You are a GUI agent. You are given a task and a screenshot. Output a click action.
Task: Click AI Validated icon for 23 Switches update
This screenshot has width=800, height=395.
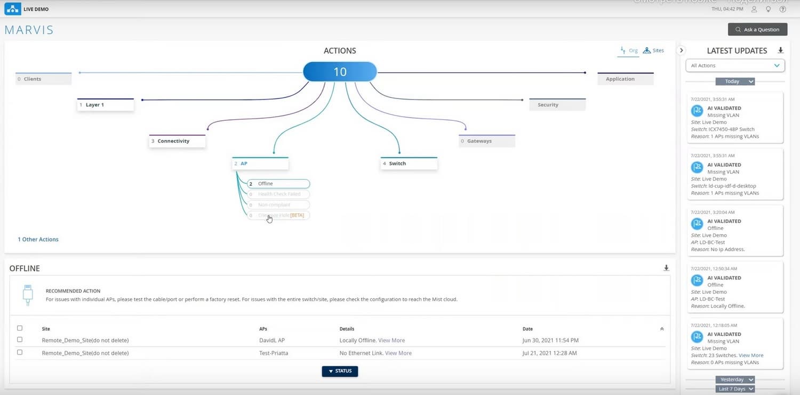pos(697,336)
